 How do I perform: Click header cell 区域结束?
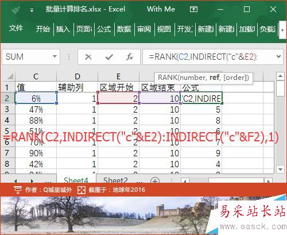(x=160, y=87)
